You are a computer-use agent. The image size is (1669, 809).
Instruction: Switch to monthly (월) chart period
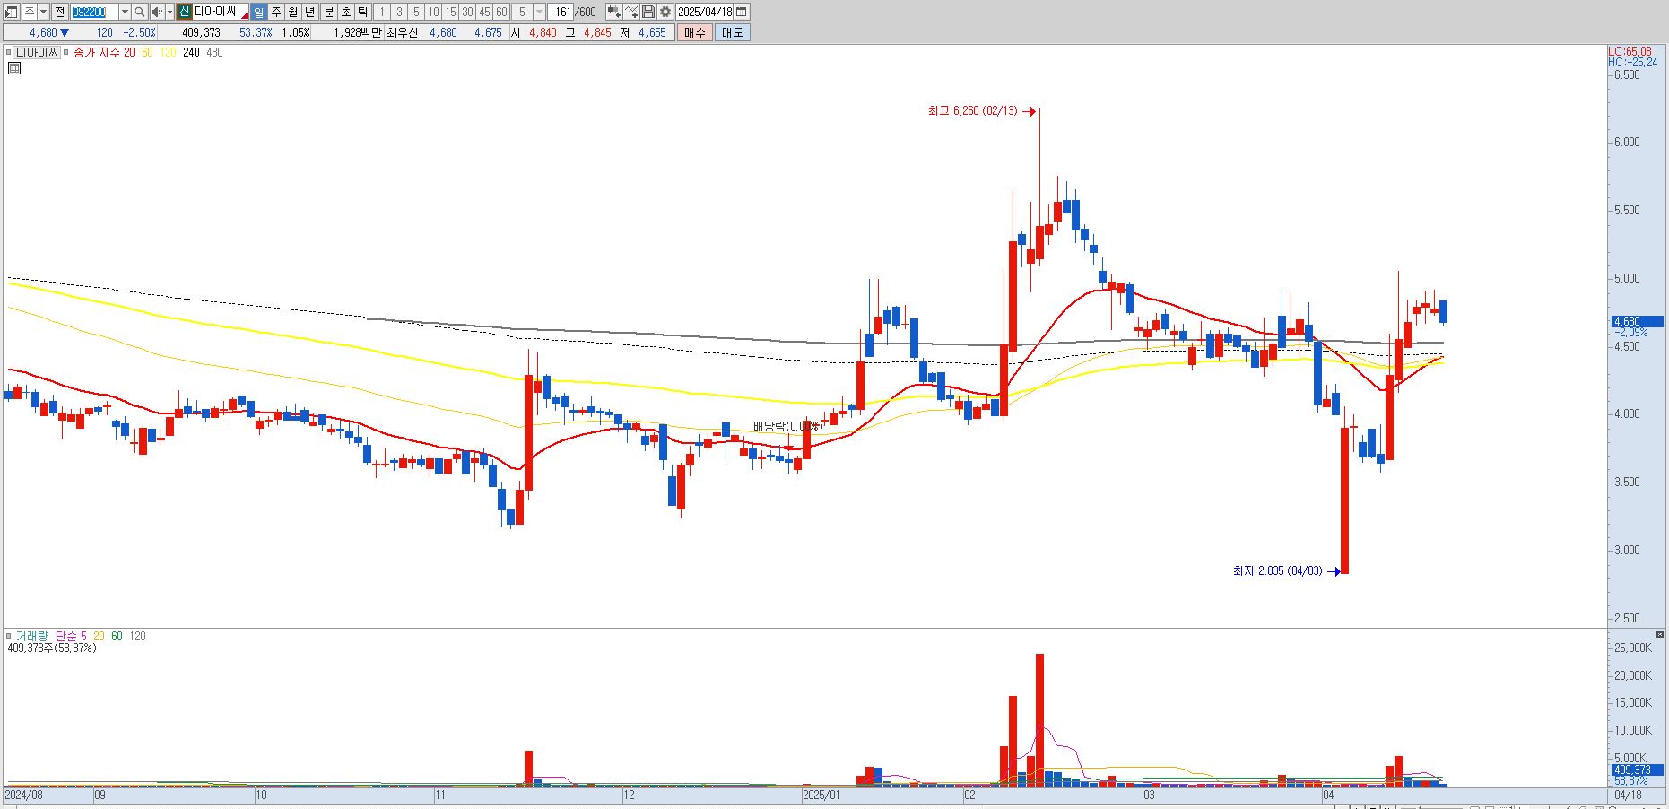click(293, 12)
